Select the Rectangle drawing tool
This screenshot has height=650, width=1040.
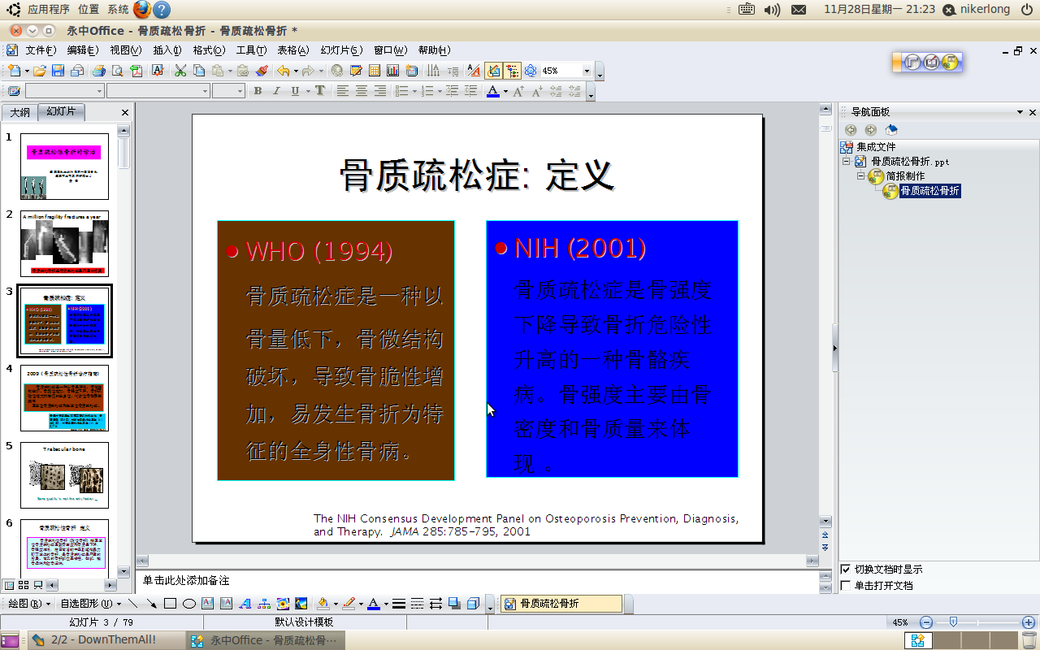(170, 604)
